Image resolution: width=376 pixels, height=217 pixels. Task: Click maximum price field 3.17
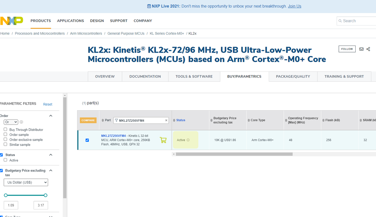click(x=41, y=205)
